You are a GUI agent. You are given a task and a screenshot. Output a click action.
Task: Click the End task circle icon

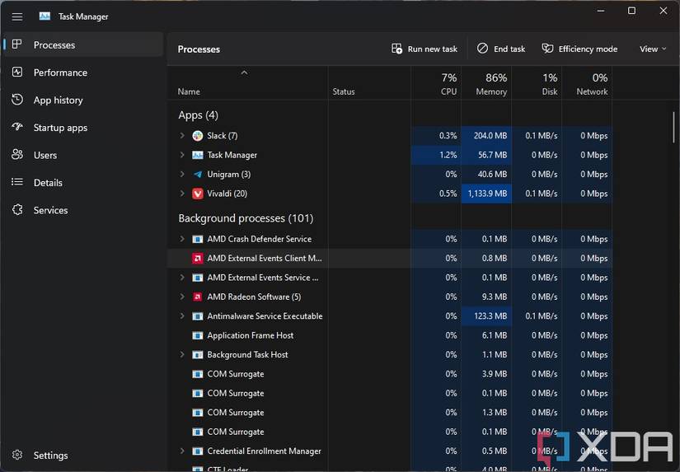coord(483,49)
